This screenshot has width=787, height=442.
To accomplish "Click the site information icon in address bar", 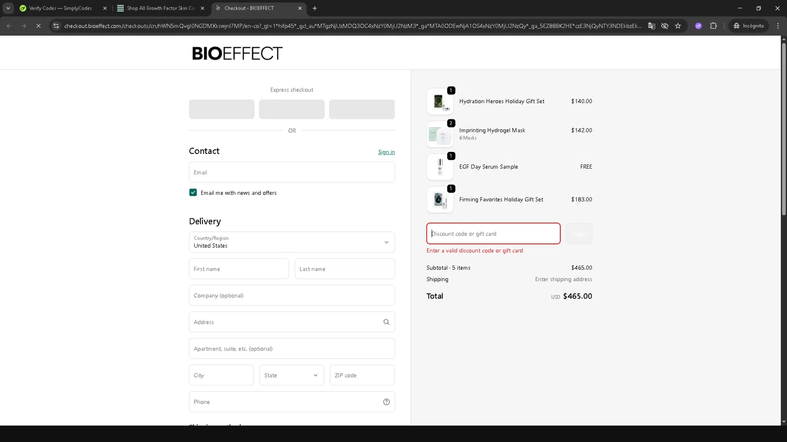I will [56, 26].
